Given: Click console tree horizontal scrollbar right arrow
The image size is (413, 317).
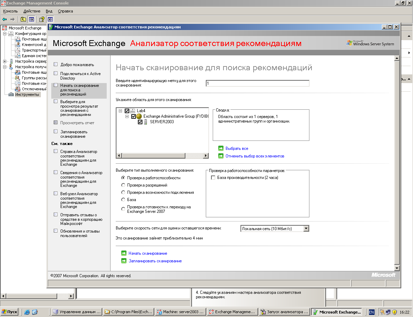Looking at the screenshot, I should 71,296.
